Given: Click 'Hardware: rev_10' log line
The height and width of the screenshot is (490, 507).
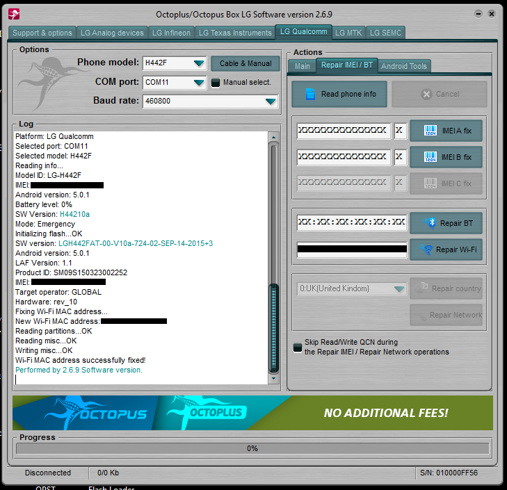Looking at the screenshot, I should pos(46,302).
